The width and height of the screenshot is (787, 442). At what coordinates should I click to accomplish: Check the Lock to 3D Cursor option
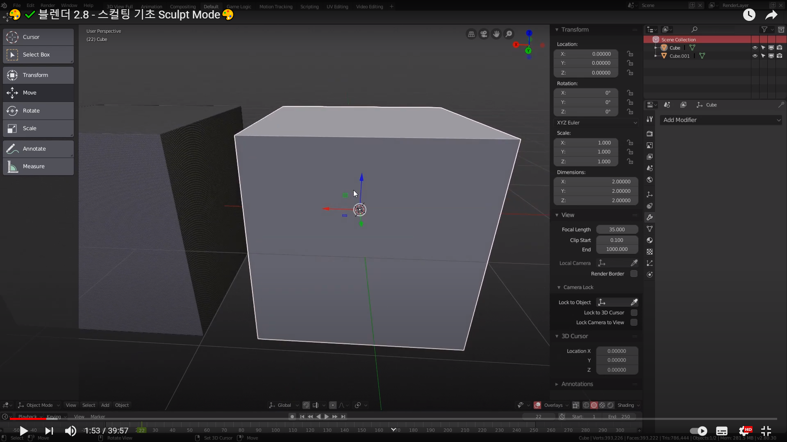coord(634,313)
